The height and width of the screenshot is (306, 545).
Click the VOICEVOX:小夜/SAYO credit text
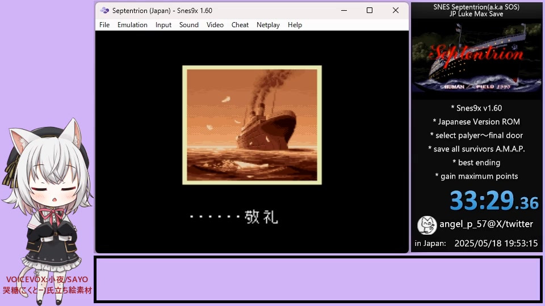pyautogui.click(x=47, y=279)
